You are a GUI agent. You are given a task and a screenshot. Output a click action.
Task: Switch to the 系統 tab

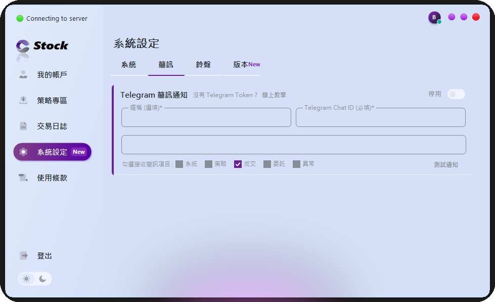coord(129,65)
